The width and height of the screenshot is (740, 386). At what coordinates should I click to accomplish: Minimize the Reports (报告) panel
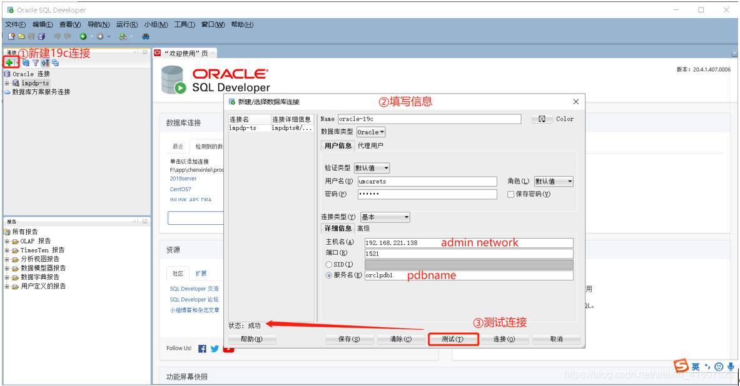pyautogui.click(x=145, y=221)
